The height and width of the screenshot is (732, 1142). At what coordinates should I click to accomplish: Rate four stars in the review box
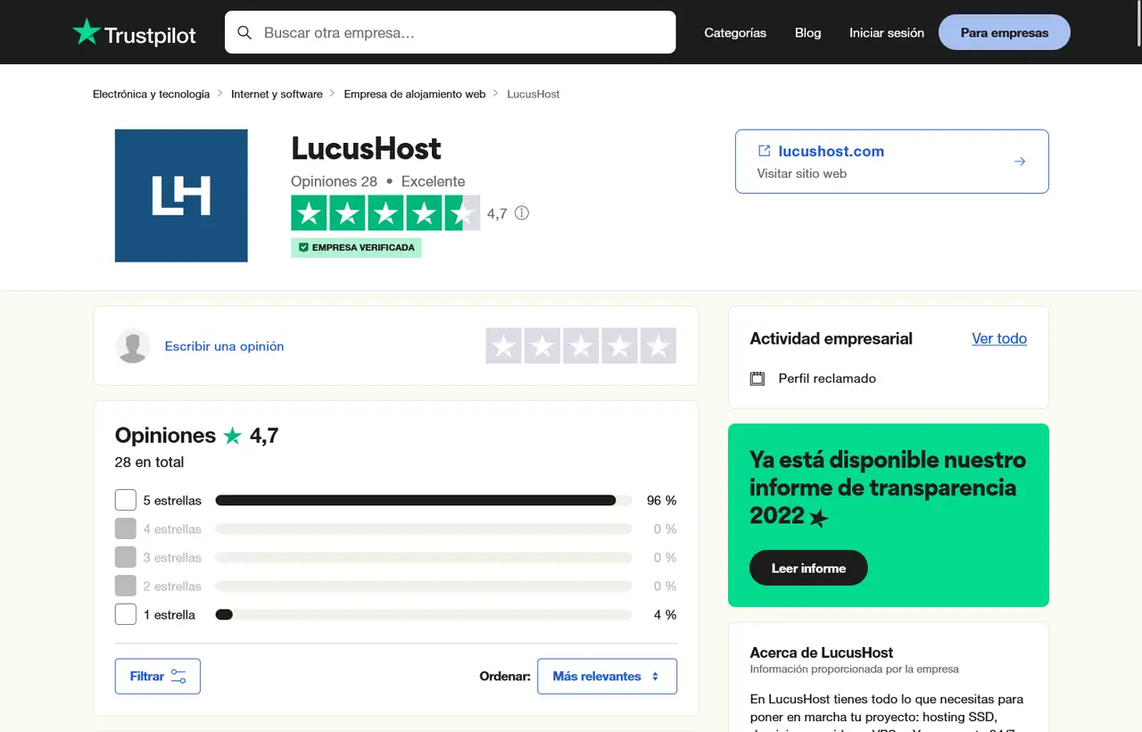tap(619, 346)
